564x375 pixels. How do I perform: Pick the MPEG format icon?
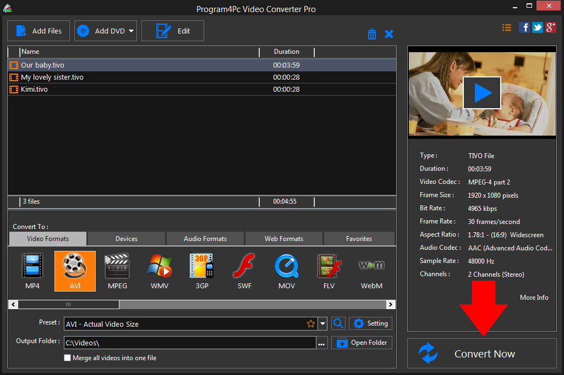(117, 271)
